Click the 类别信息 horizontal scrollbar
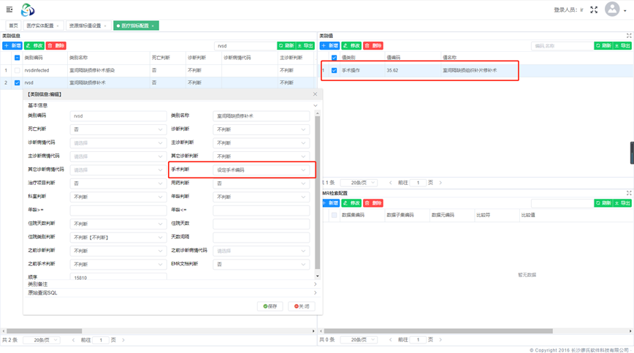This screenshot has width=634, height=353. tap(45, 331)
